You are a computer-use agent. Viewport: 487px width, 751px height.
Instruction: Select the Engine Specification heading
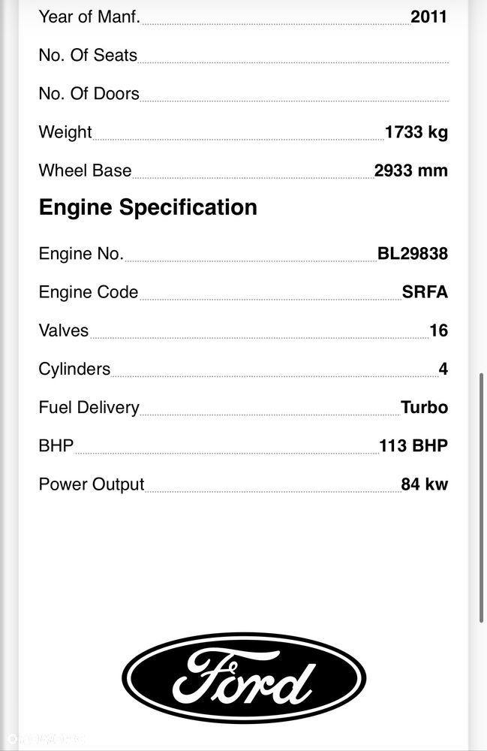(148, 208)
